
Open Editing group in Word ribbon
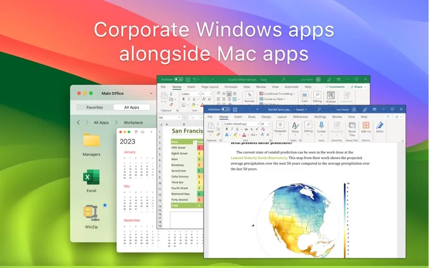[x=308, y=127]
